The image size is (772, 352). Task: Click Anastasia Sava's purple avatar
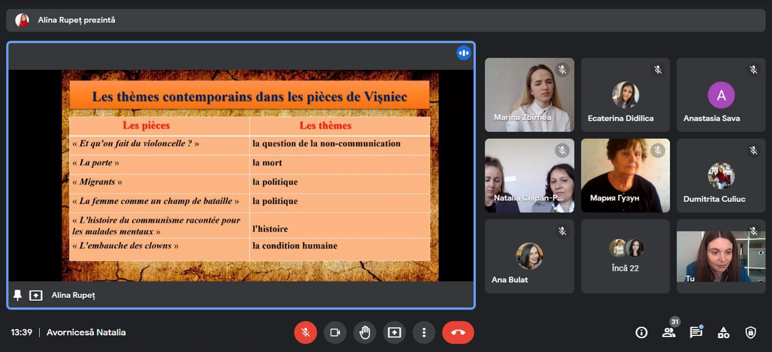click(721, 95)
